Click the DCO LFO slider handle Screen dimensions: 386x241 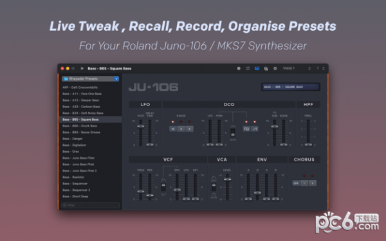coord(210,145)
